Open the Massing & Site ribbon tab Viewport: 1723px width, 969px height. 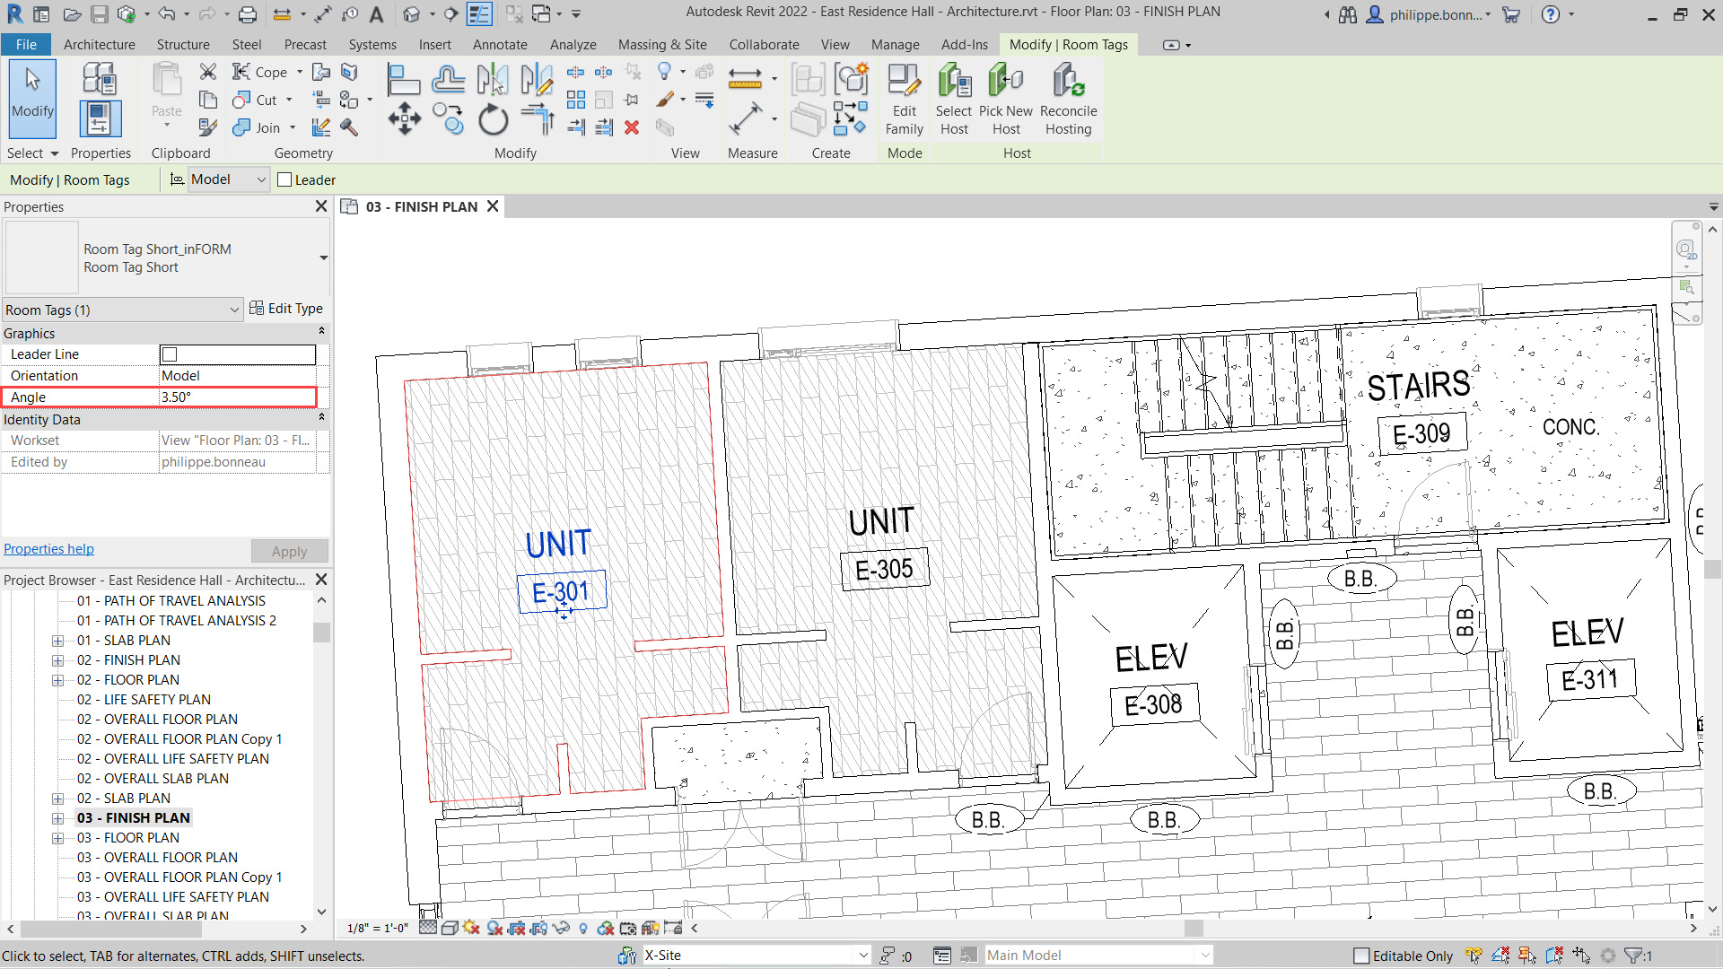662,44
